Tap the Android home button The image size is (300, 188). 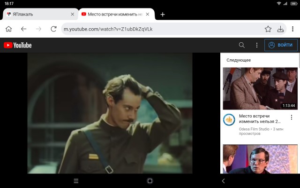pos(150,180)
